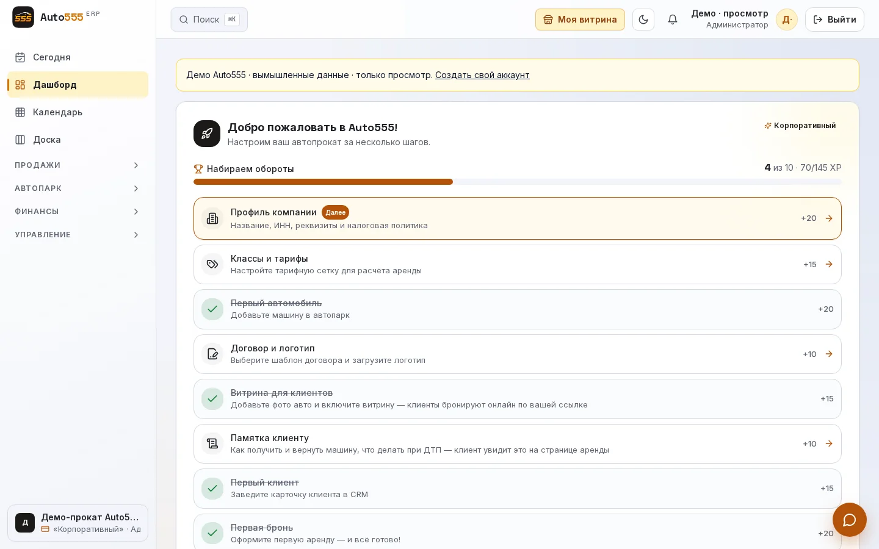The height and width of the screenshot is (549, 879).
Task: Click the arrow on Профиль компании row
Action: [x=829, y=218]
